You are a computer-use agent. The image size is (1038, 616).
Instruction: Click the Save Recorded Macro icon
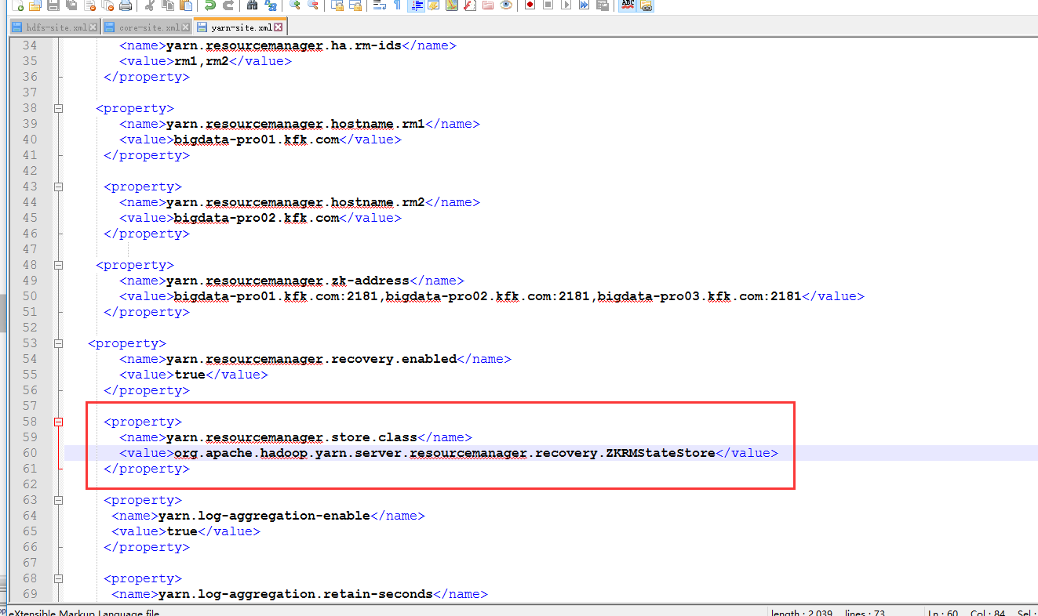point(602,5)
